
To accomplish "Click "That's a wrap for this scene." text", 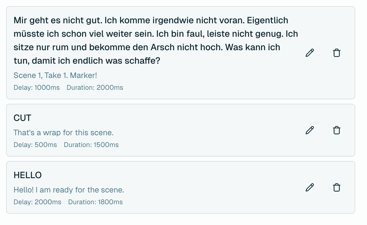I will (63, 132).
